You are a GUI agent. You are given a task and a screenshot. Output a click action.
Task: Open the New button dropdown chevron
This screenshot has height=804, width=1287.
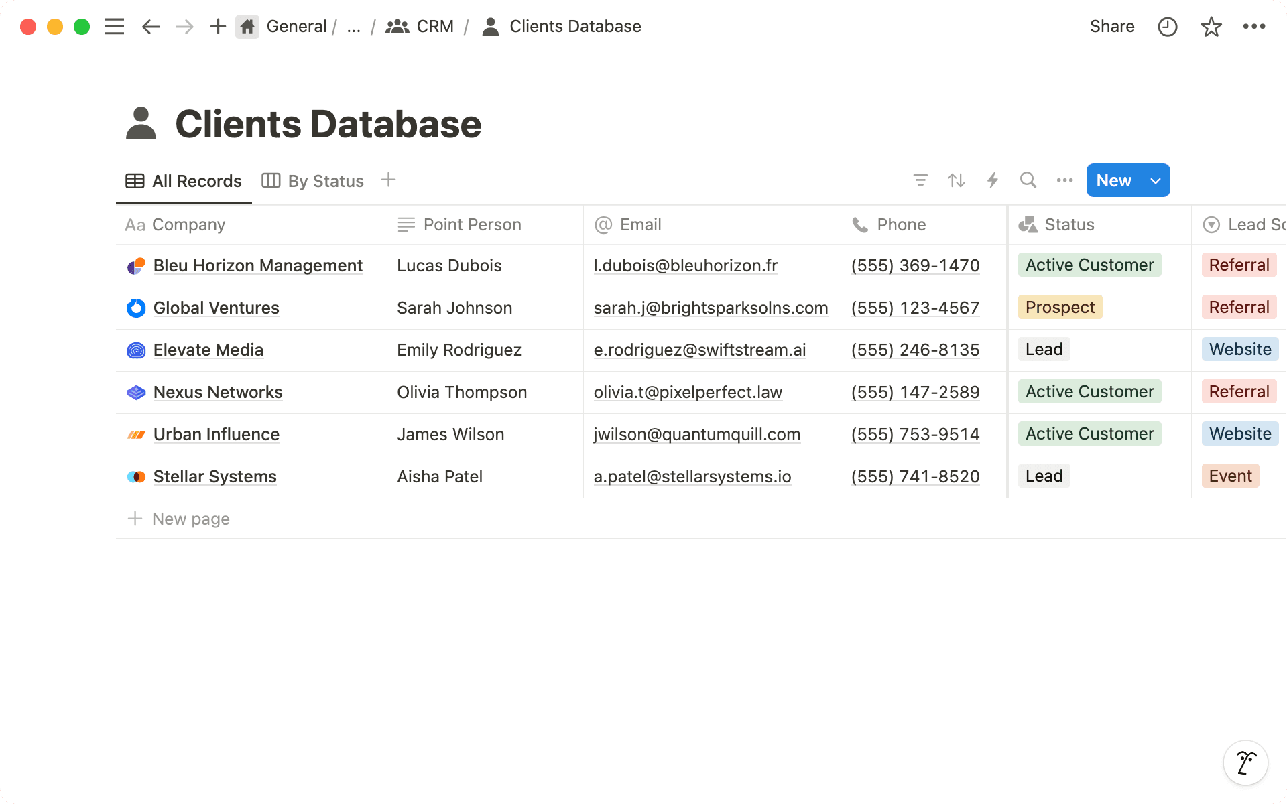(1155, 180)
